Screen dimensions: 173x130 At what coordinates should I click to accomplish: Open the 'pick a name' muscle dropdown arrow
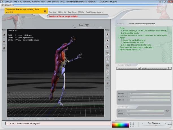(x=170, y=68)
